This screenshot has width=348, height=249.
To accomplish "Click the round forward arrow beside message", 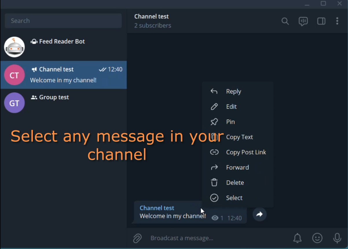I will pos(259,214).
